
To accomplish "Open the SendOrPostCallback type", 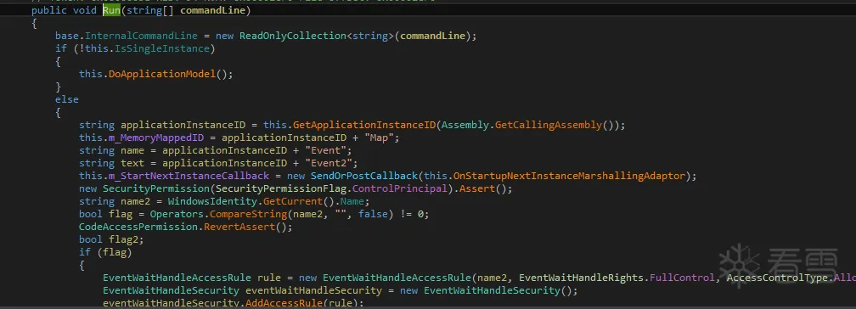I will (363, 176).
